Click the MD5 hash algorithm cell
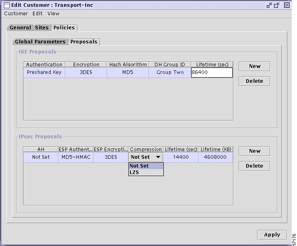Screen dimensions: 297x246 128,72
